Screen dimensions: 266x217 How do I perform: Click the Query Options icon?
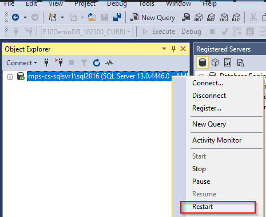250,31
